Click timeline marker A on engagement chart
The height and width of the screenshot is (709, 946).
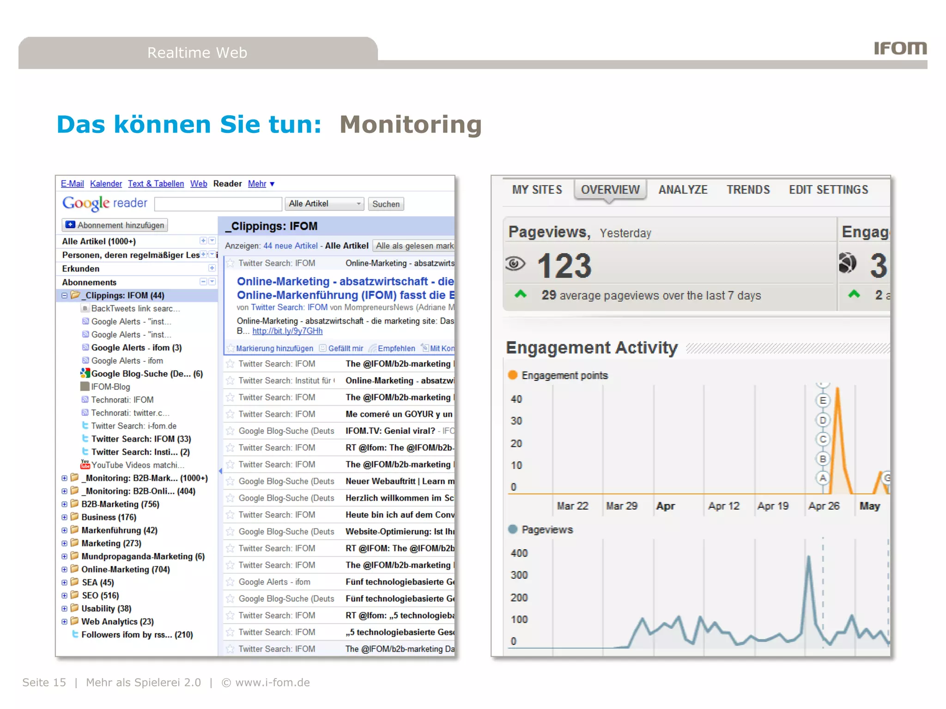pos(823,478)
